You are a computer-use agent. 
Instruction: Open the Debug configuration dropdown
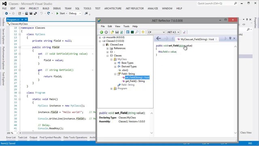(x=75, y=13)
